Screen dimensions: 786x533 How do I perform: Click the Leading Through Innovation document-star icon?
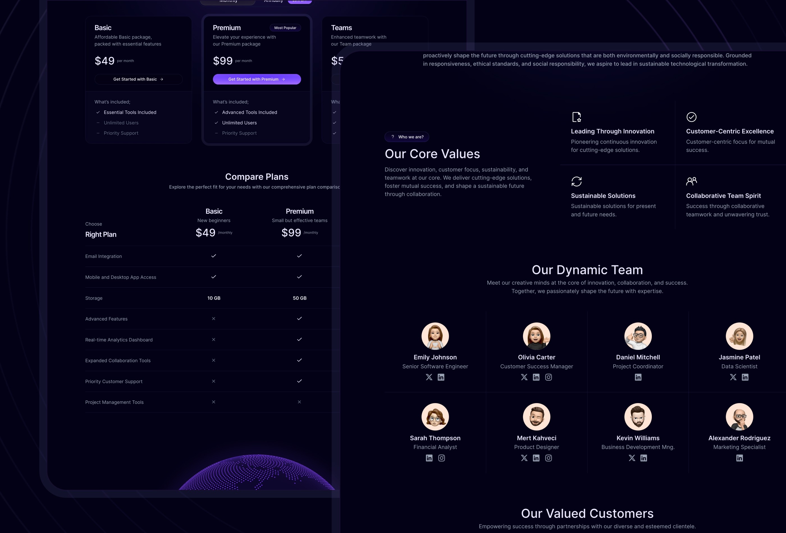tap(576, 117)
